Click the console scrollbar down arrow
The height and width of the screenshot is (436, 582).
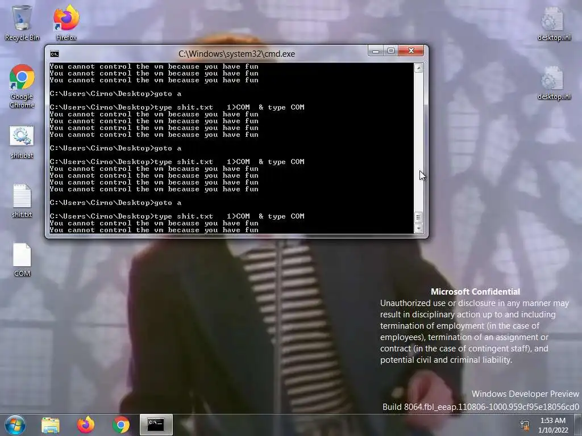click(418, 228)
